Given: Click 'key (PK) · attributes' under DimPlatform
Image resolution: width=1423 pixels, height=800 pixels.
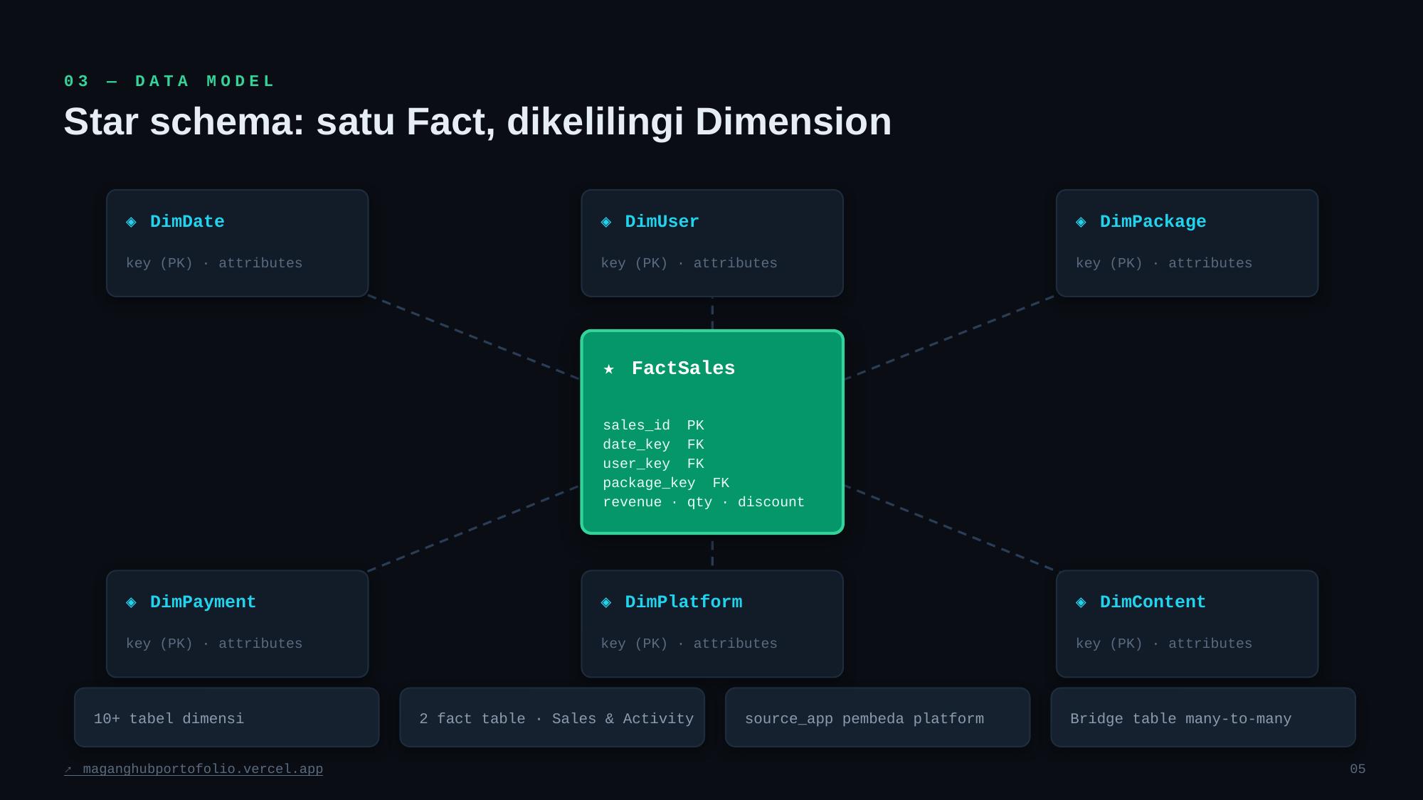Looking at the screenshot, I should pos(689,644).
